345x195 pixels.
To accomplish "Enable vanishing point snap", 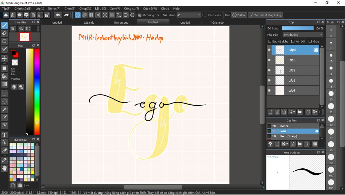I will click(98, 15).
